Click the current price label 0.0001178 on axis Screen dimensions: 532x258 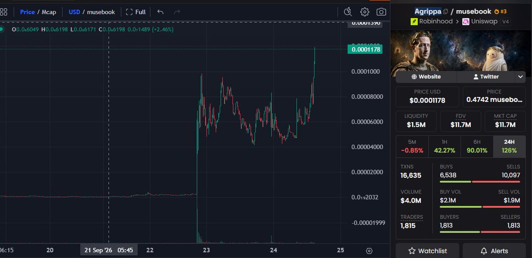366,49
